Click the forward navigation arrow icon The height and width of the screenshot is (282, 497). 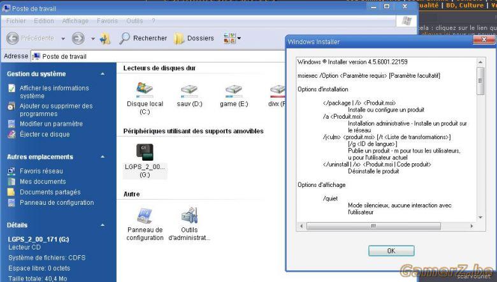click(78, 38)
